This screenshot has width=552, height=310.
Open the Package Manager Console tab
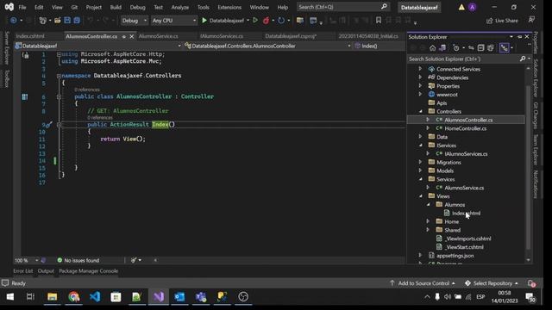[88, 271]
